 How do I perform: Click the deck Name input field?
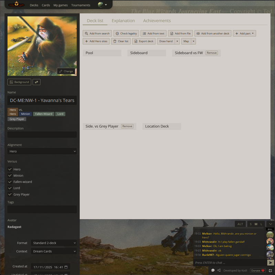point(42,100)
